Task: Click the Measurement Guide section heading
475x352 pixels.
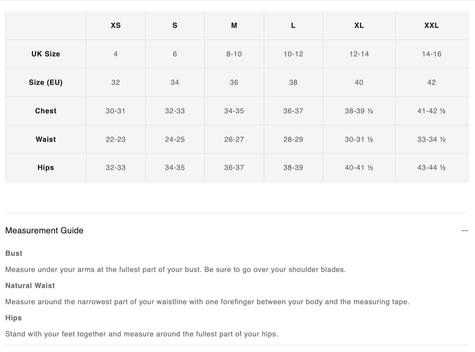Action: [45, 231]
